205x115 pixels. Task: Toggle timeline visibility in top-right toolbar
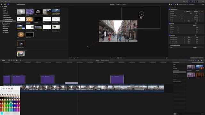click(193, 1)
